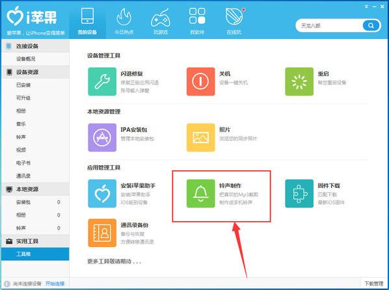Switch to the 我的设备 tab
The width and height of the screenshot is (389, 290).
coord(87,21)
